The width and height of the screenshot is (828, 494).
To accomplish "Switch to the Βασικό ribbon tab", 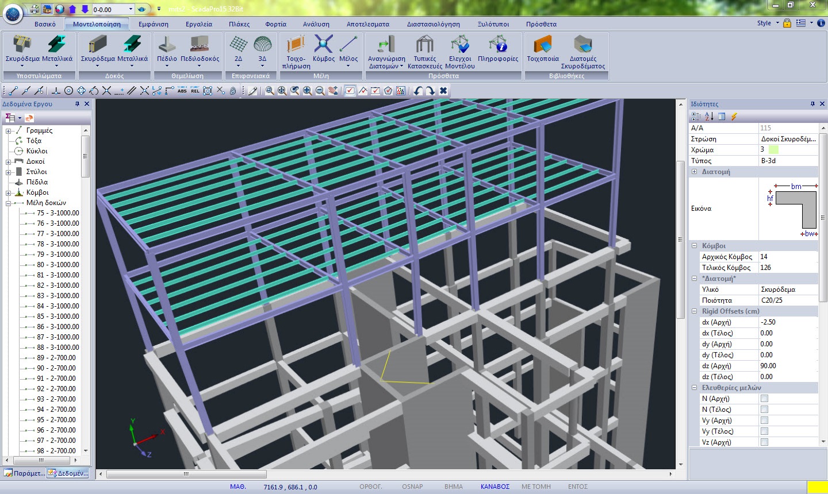I will tap(45, 24).
